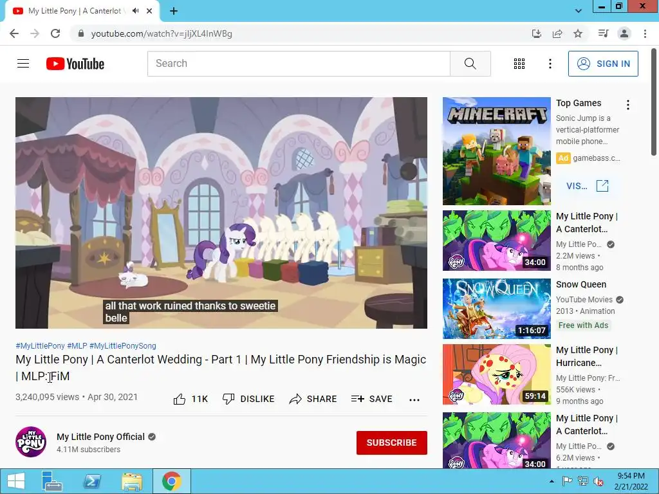659x494 pixels.
Task: Open the Chrome profile avatar
Action: [624, 33]
